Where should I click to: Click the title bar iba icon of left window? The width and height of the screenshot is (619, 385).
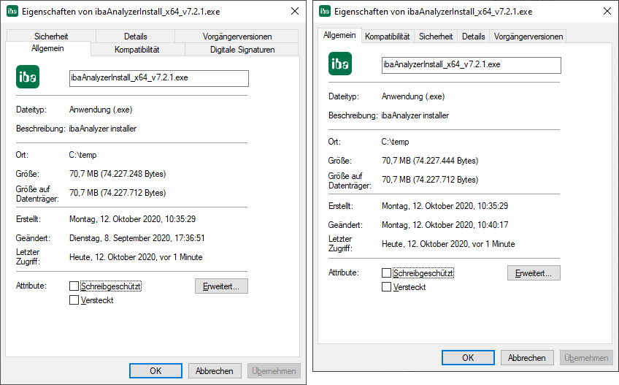[x=12, y=12]
